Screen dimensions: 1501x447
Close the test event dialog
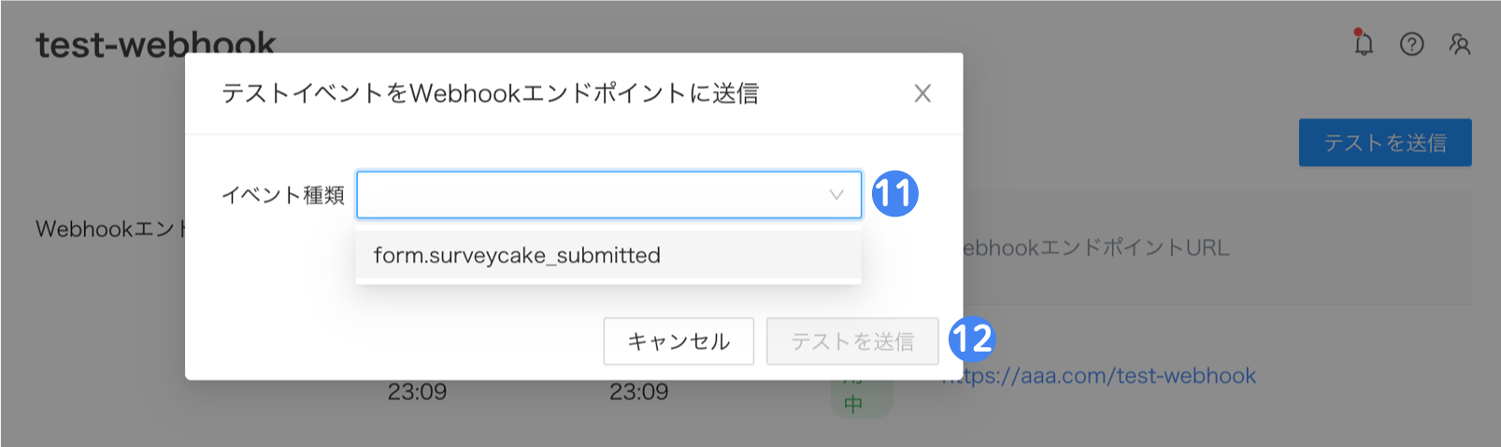[922, 93]
